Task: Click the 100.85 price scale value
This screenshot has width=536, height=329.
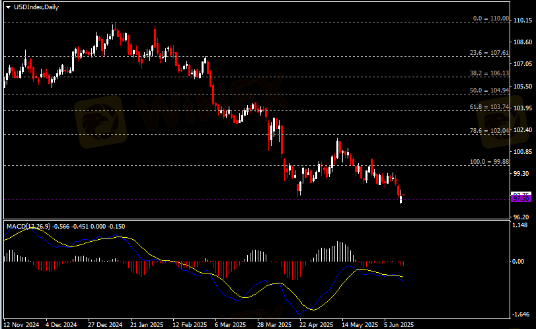Action: coord(523,152)
